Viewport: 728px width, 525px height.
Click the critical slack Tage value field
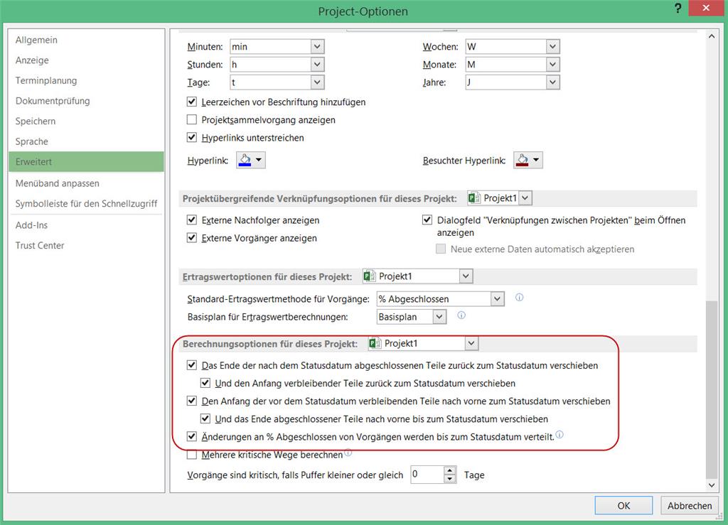click(427, 475)
